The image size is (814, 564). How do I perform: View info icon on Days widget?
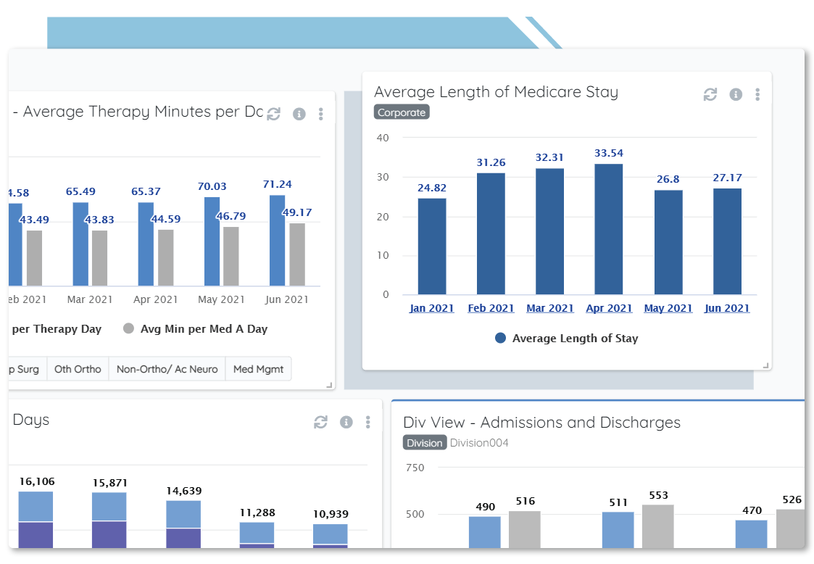point(346,422)
